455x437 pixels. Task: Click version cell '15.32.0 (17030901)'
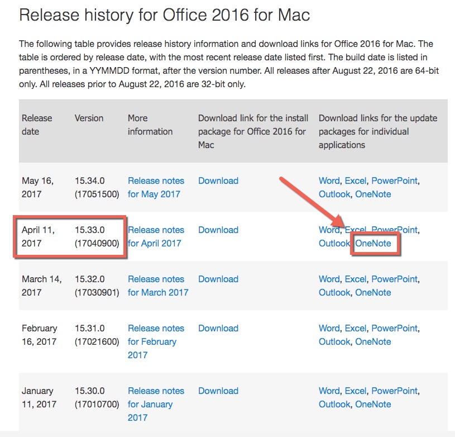pyautogui.click(x=97, y=286)
